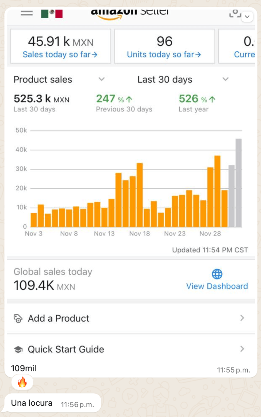Expand Quick Start Guide chevron arrow
Screen dimensions: 261x417
242,349
